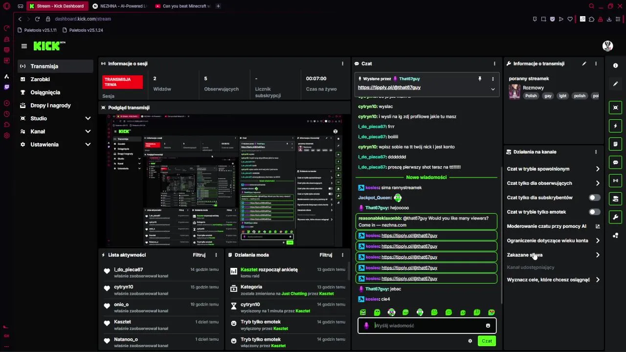This screenshot has width=626, height=352.
Task: Open Wyznacz cele, które chcesz osiągnąć
Action: click(x=553, y=280)
